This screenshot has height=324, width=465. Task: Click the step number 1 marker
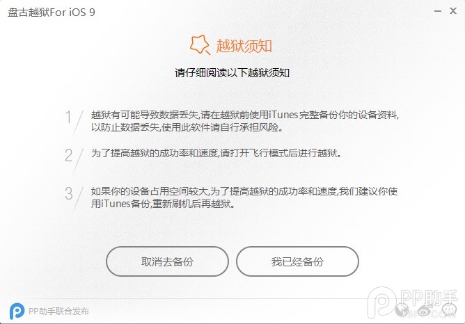coord(68,117)
